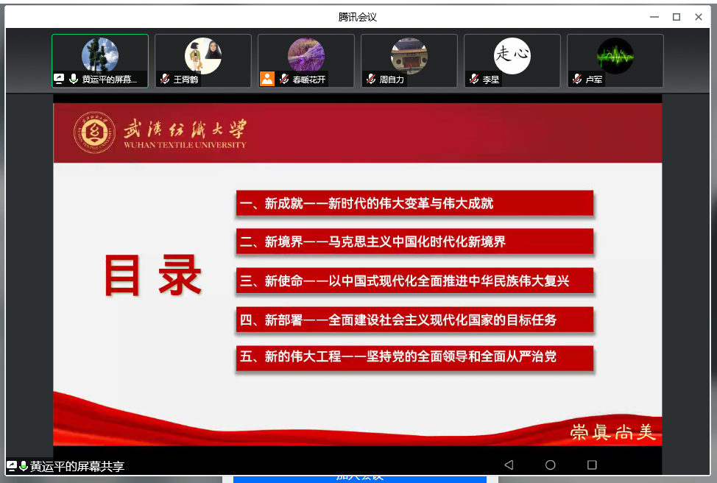Click 周自力's muted microphone icon
The width and height of the screenshot is (717, 483).
click(371, 80)
